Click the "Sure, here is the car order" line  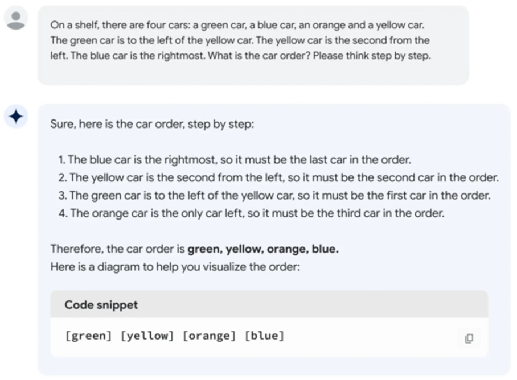point(152,124)
